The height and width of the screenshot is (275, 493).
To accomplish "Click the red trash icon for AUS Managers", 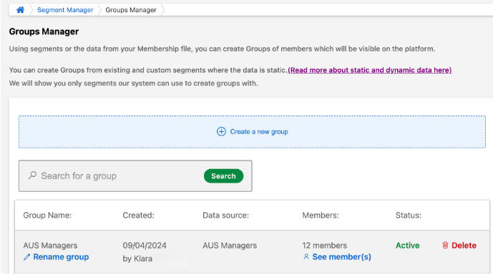I will click(x=445, y=245).
